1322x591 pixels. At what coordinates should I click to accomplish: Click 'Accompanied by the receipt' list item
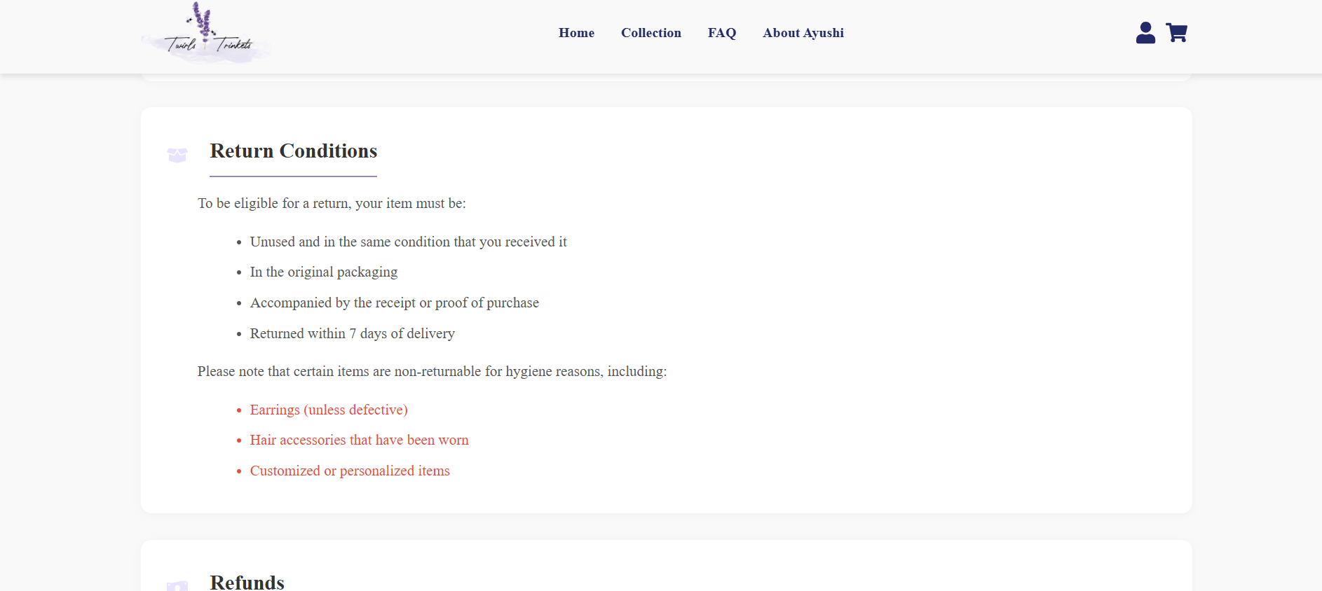point(394,303)
